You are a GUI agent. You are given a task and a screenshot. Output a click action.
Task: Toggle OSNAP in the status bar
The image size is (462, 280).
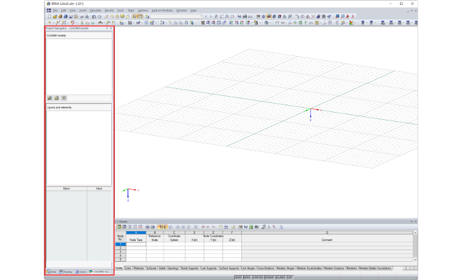click(x=269, y=278)
